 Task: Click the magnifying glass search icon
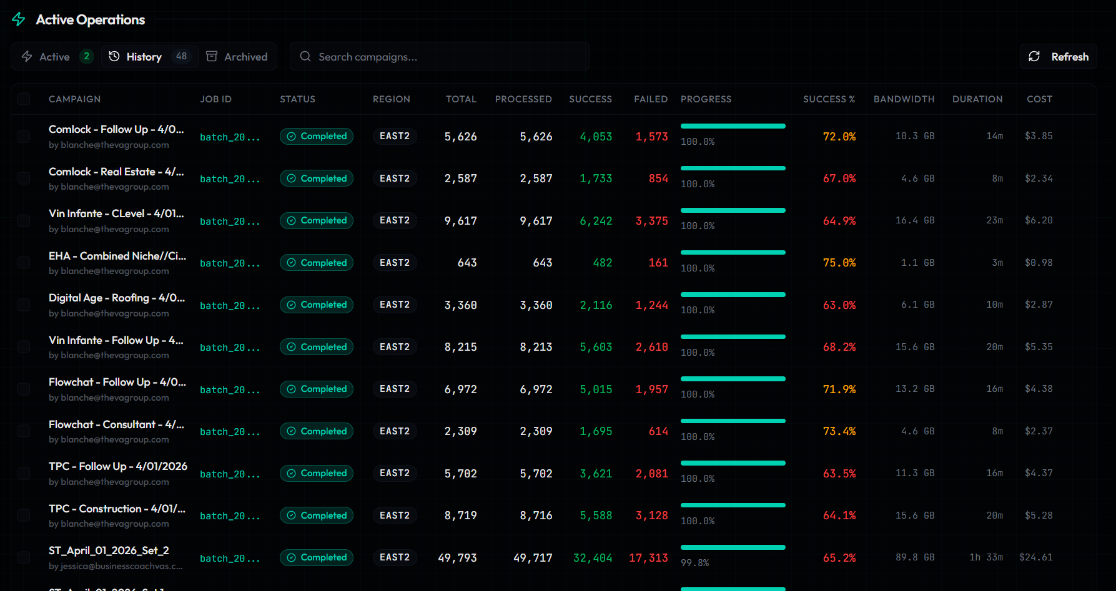pyautogui.click(x=305, y=56)
